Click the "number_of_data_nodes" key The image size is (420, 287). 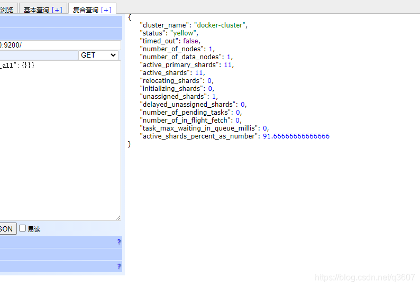[181, 57]
